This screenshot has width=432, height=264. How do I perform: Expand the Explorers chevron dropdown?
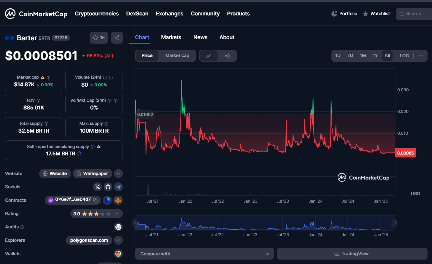coord(118,240)
